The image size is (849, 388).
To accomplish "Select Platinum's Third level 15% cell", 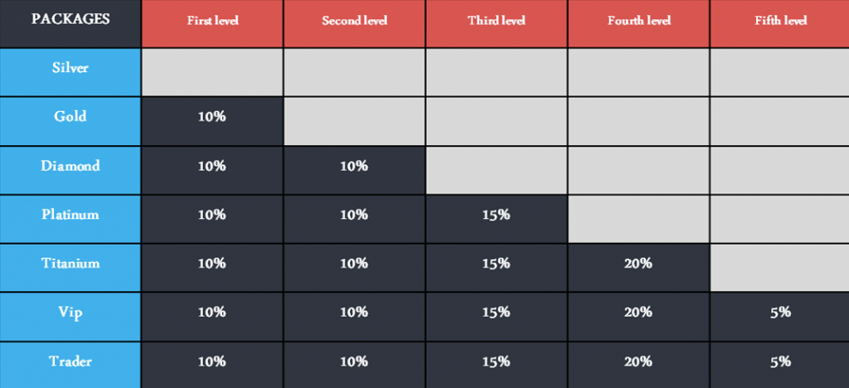I will tap(497, 219).
